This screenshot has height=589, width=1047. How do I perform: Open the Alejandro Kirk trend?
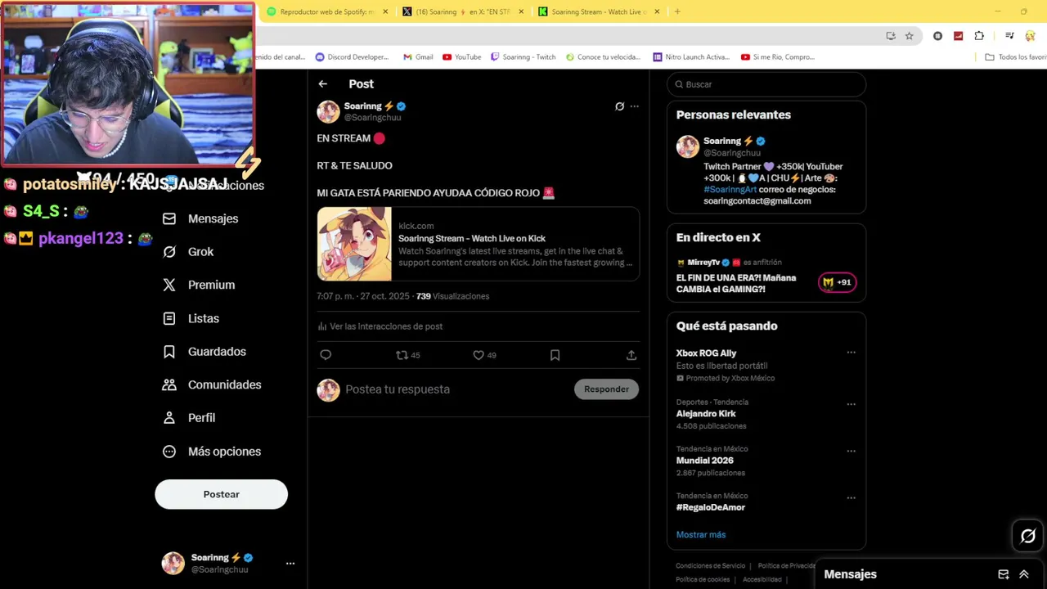coord(706,414)
